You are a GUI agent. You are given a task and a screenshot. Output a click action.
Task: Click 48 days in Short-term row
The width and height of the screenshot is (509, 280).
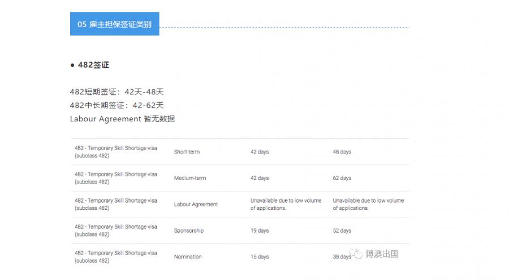click(342, 152)
